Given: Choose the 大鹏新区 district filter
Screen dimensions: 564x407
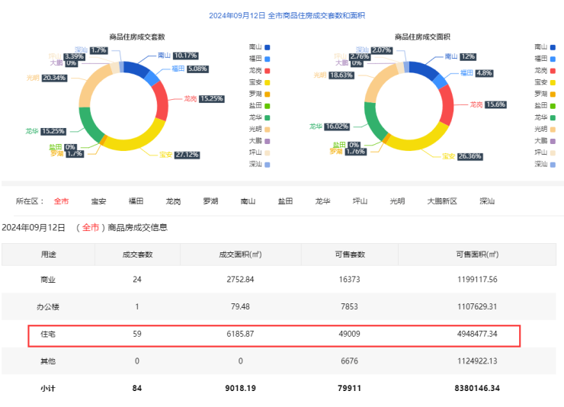Looking at the screenshot, I should click(441, 201).
